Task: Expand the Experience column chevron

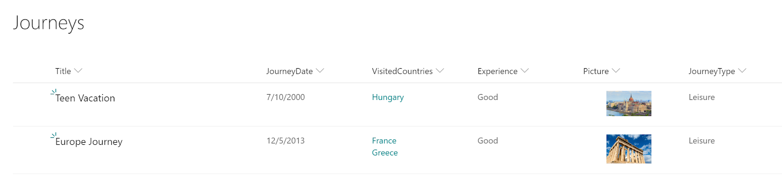Action: pos(525,71)
